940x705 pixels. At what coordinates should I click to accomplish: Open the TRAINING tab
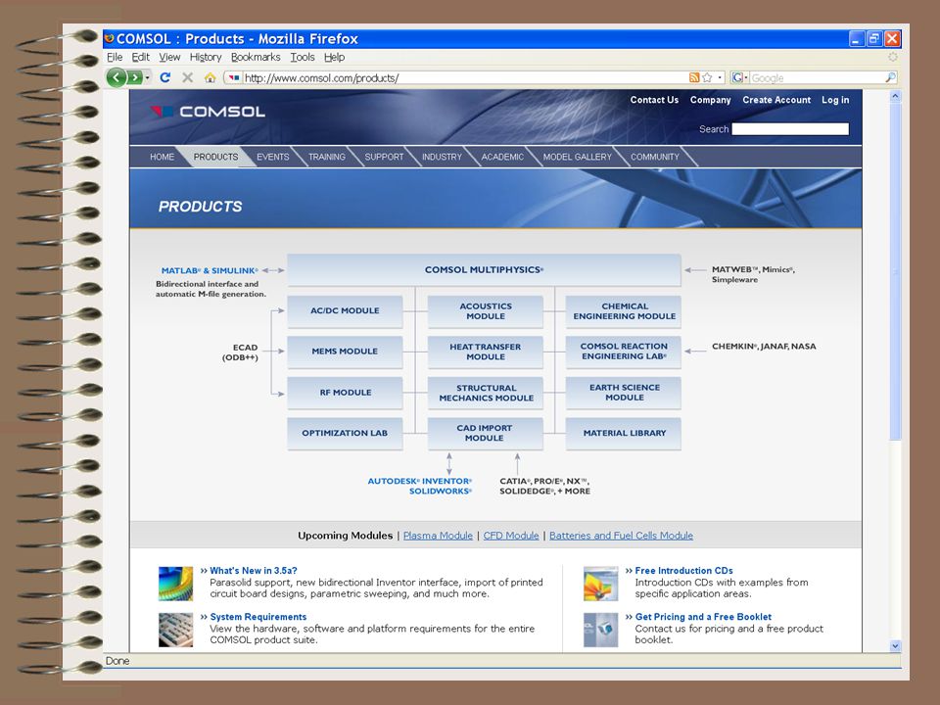[327, 157]
